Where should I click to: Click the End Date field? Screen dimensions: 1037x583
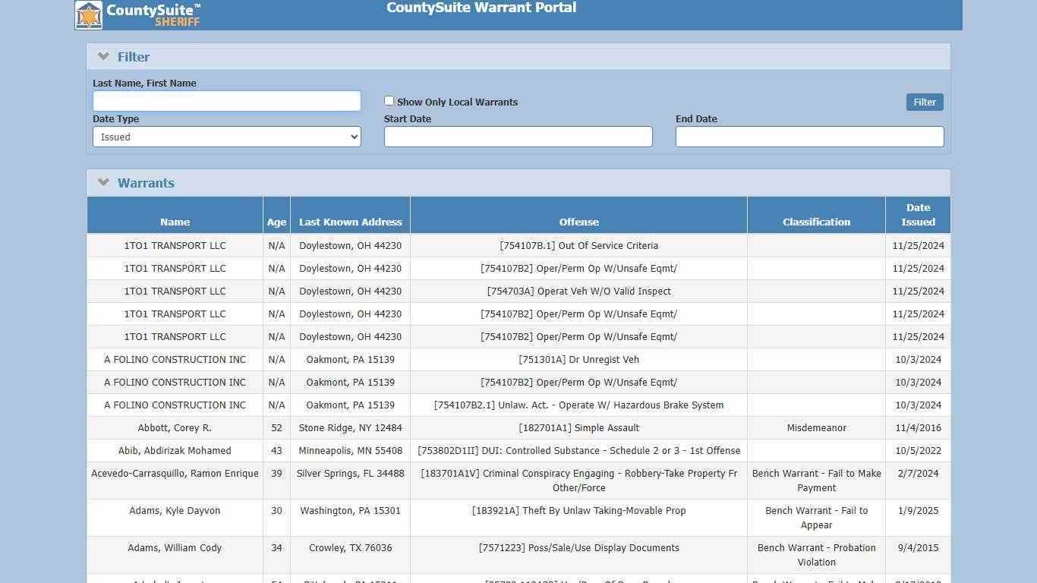(809, 137)
